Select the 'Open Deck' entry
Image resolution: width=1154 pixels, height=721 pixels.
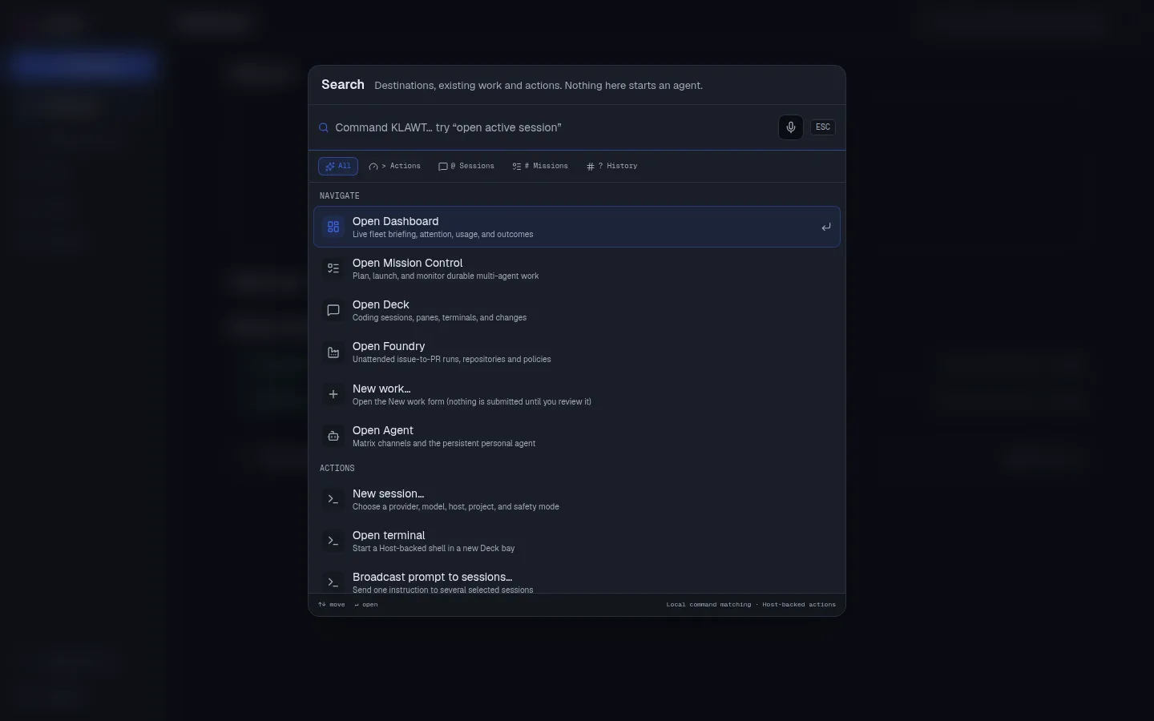coord(577,310)
